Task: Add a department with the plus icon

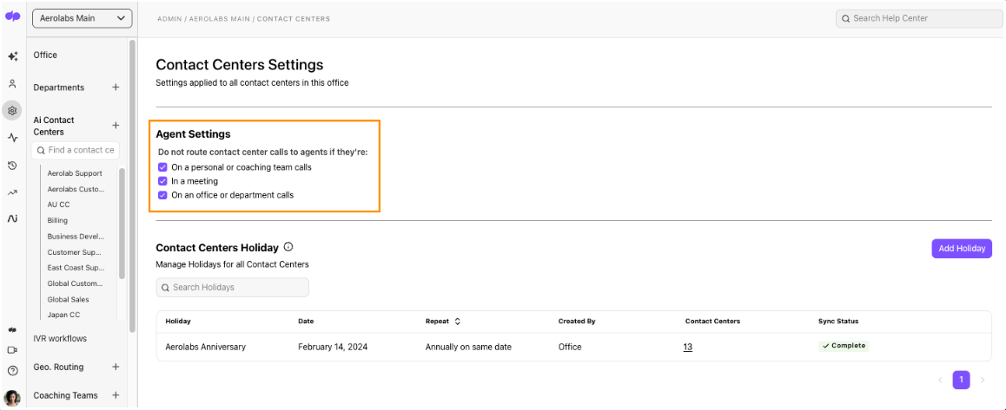Action: (x=116, y=88)
